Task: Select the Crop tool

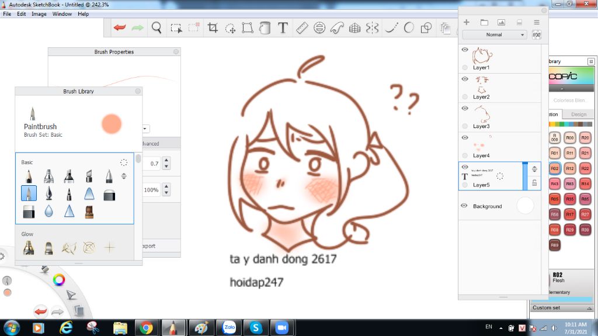Action: pyautogui.click(x=213, y=27)
